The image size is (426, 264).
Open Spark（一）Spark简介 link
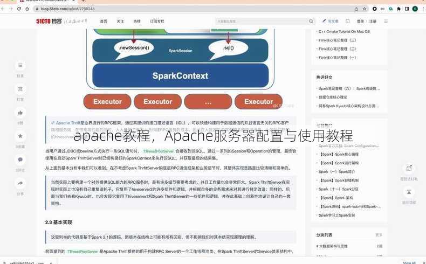tap(336, 171)
